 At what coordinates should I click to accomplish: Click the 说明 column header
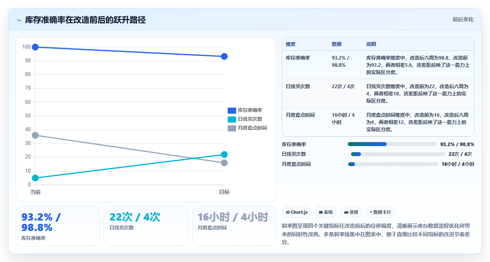click(371, 44)
